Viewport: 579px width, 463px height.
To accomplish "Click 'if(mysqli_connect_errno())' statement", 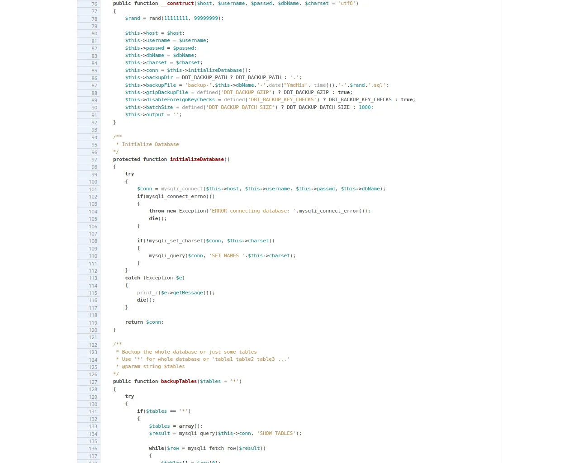I will point(176,197).
